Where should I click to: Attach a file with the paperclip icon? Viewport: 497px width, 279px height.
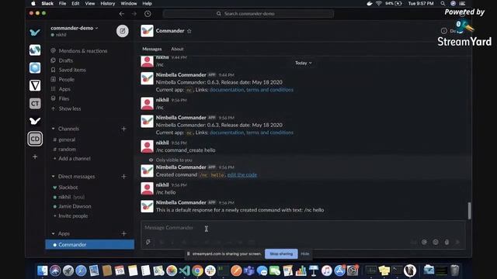pos(447,242)
